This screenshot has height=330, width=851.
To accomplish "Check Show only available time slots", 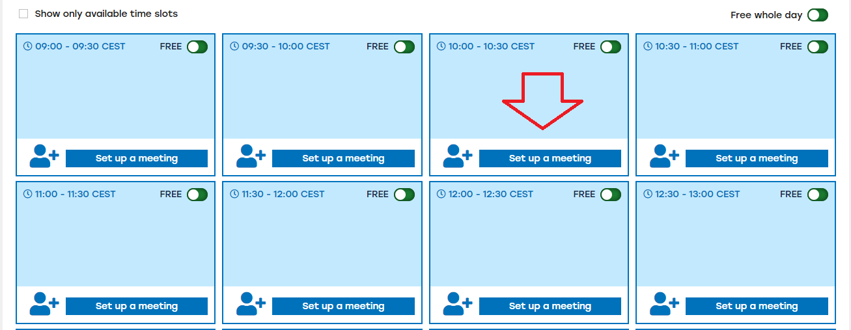I will tap(24, 14).
